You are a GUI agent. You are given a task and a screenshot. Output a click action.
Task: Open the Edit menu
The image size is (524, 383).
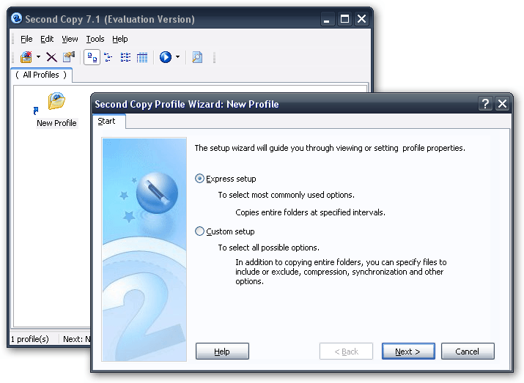(47, 39)
